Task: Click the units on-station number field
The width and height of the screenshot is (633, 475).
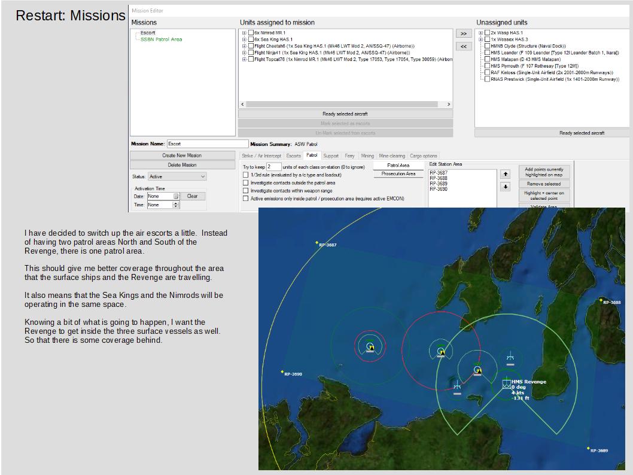Action: pos(273,167)
